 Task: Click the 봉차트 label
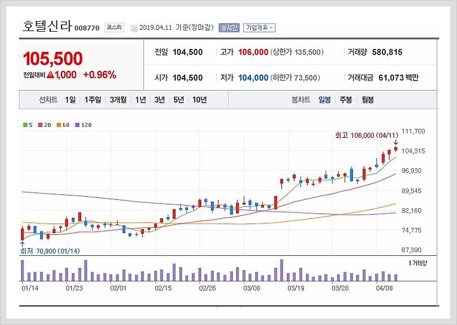pyautogui.click(x=300, y=100)
